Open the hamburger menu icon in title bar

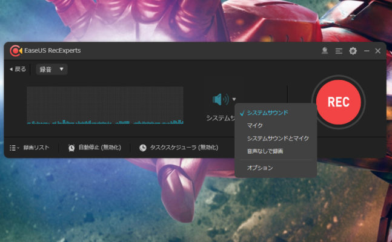(x=339, y=51)
